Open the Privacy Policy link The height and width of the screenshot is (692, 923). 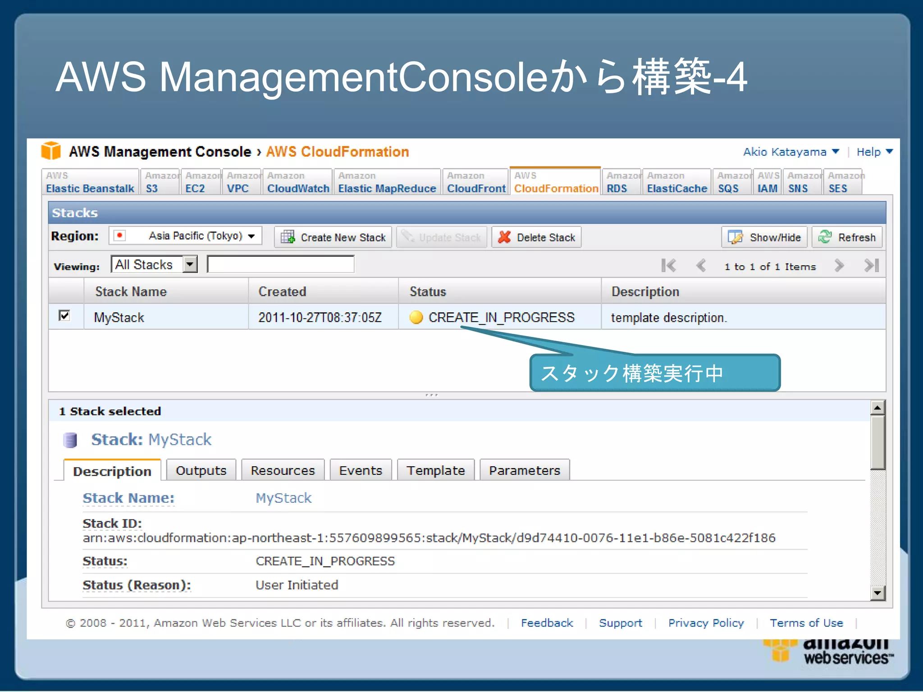706,623
